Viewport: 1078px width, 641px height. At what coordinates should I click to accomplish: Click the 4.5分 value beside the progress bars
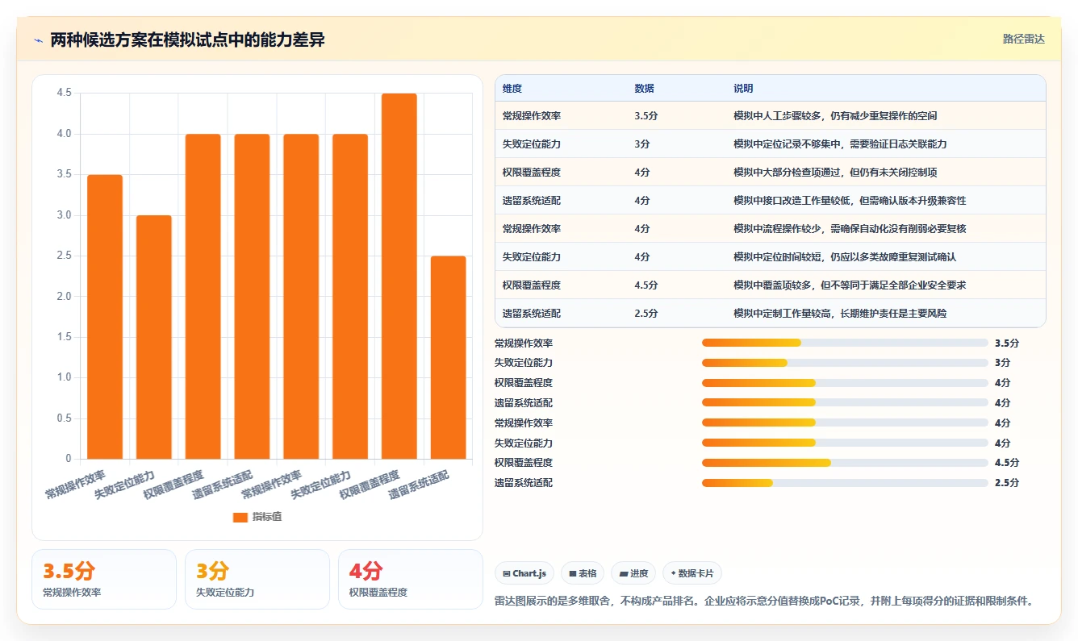[1007, 463]
